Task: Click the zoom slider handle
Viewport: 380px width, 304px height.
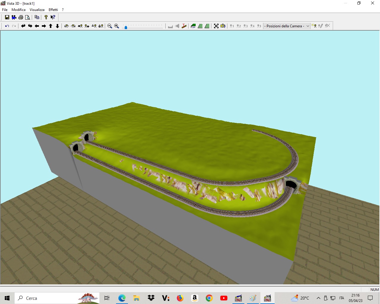Action: tap(126, 27)
